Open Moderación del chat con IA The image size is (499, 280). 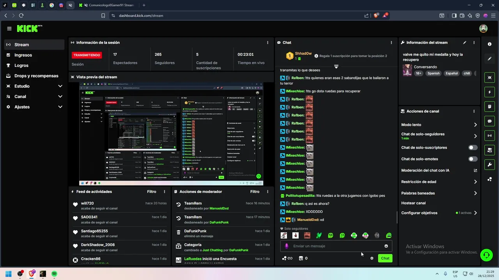(x=439, y=170)
